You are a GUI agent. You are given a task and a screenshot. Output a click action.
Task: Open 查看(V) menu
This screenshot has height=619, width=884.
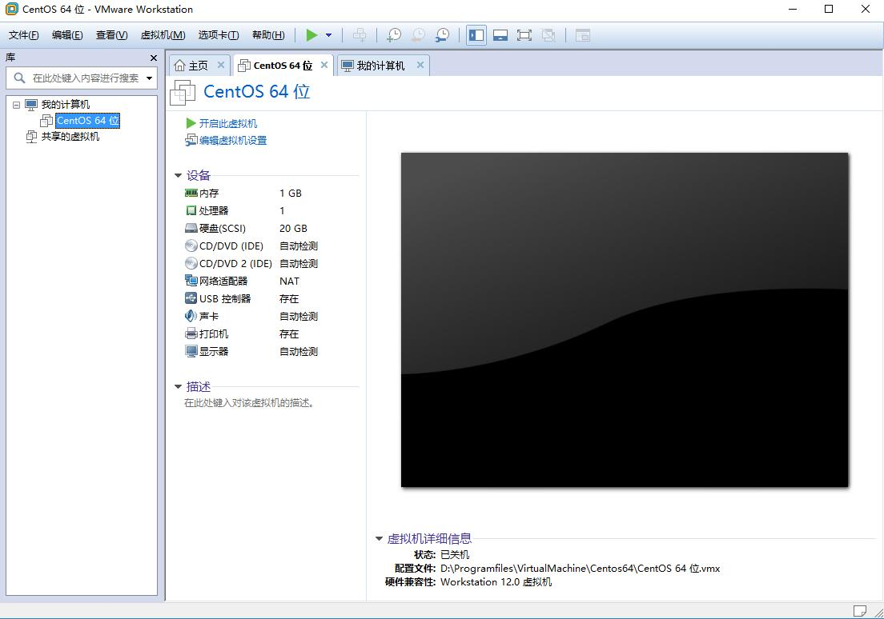coord(111,35)
